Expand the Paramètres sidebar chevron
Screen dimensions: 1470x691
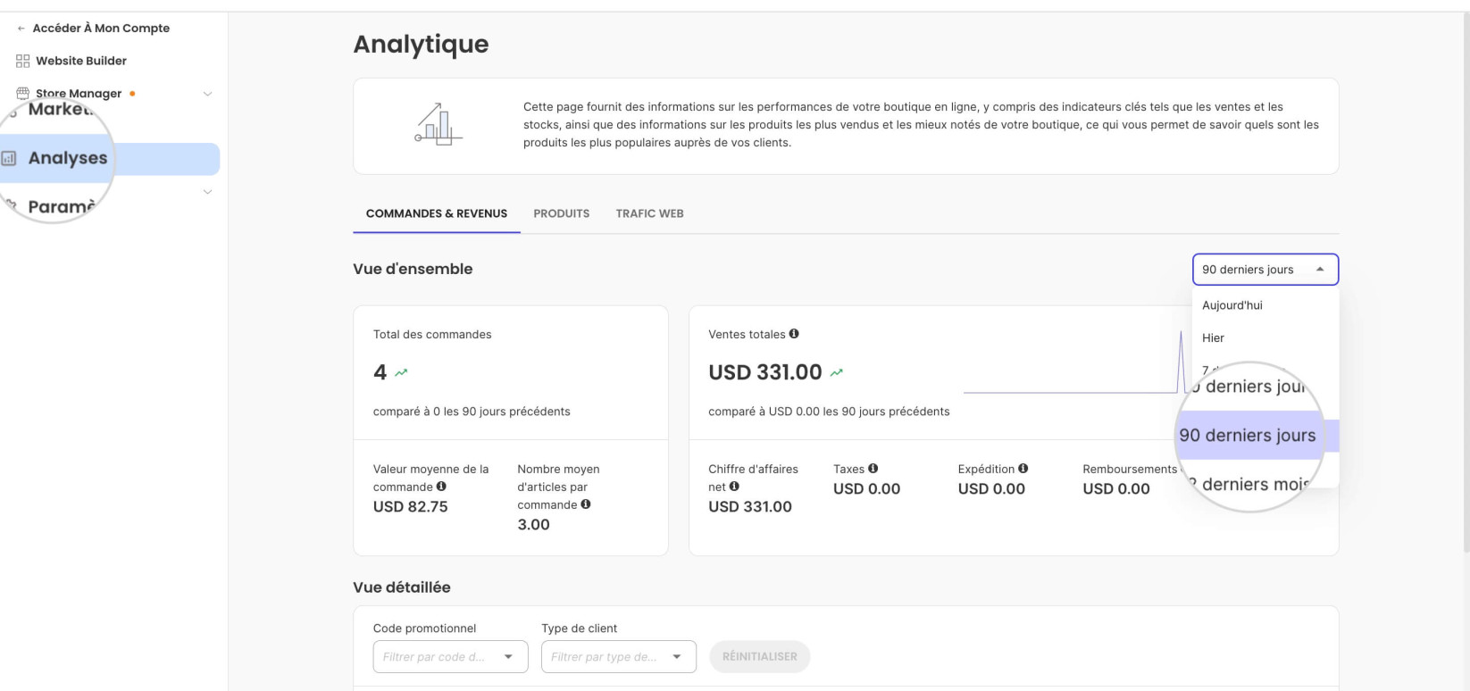tap(207, 192)
